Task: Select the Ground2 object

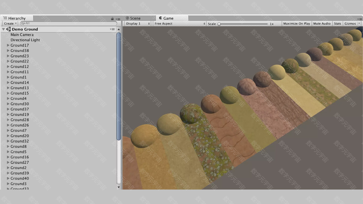Action: [x=18, y=168]
